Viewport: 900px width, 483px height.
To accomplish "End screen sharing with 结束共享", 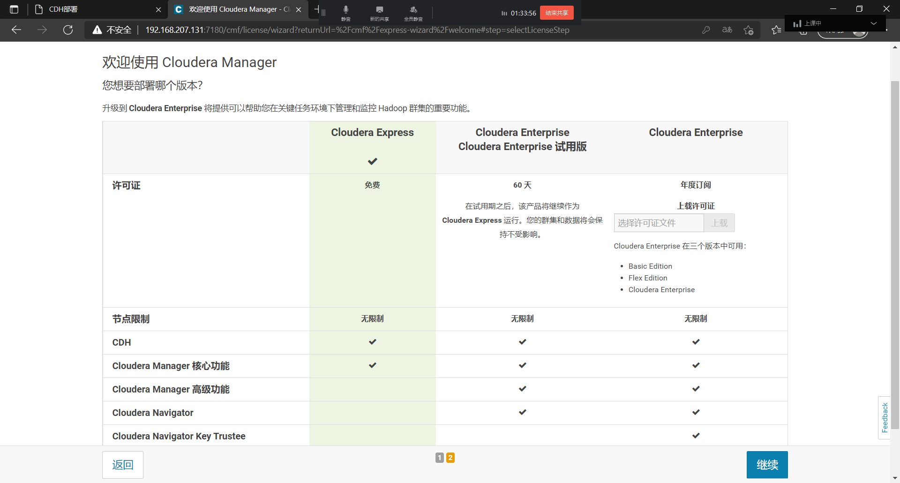I will click(556, 13).
